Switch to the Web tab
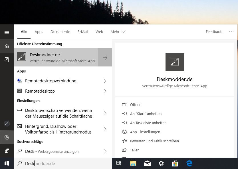The width and height of the screenshot is (238, 169). point(99,32)
